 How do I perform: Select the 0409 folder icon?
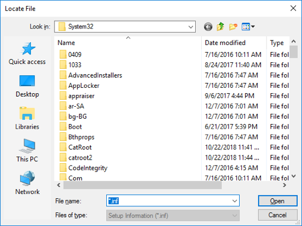(63, 55)
